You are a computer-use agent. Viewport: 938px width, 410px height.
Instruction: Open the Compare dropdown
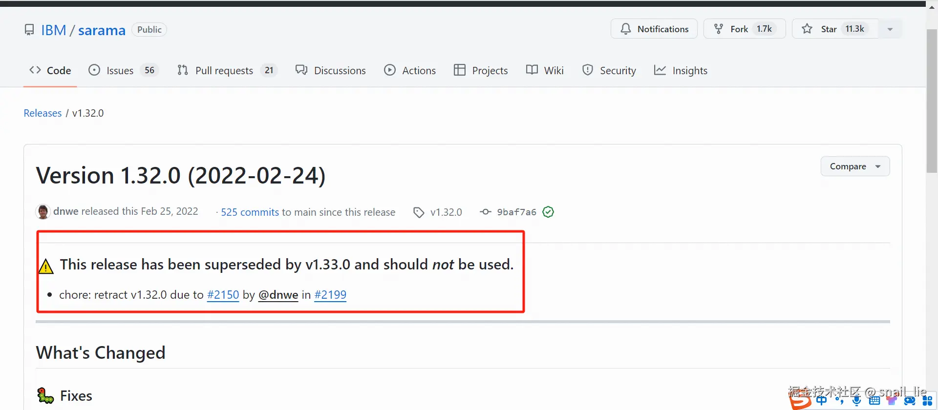855,166
